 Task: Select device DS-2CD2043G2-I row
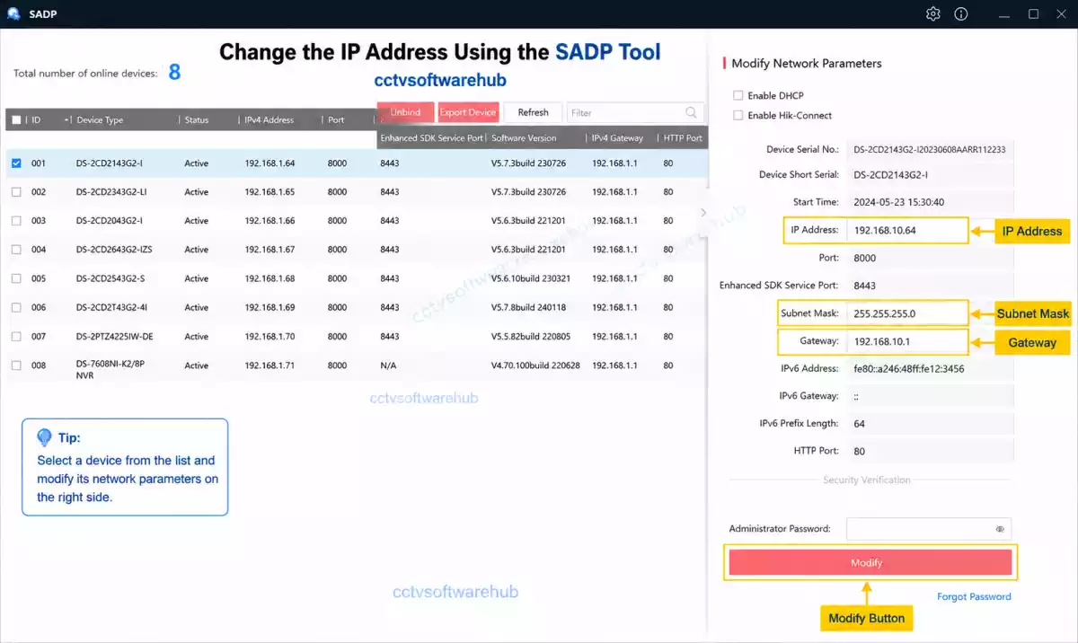pos(357,221)
